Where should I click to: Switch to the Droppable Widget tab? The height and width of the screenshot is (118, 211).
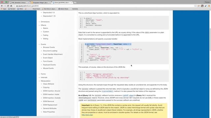tap(41, 3)
